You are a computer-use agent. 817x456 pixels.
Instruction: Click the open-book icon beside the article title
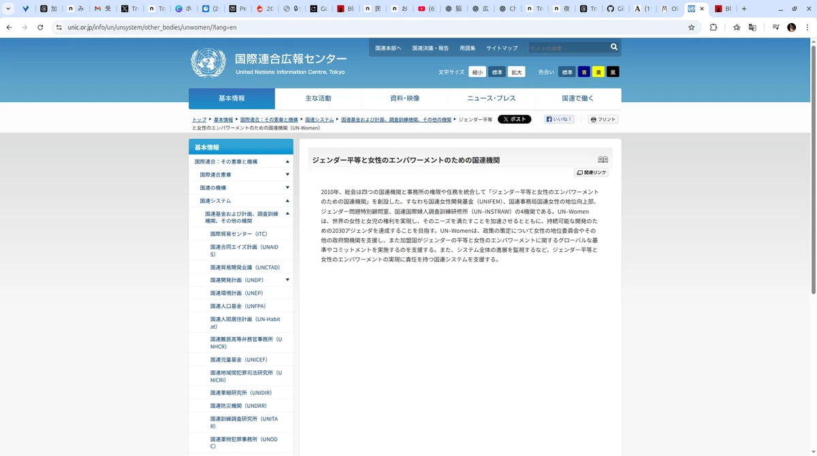point(603,160)
